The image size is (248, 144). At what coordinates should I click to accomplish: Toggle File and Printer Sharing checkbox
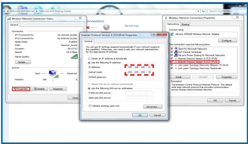[x=172, y=55]
